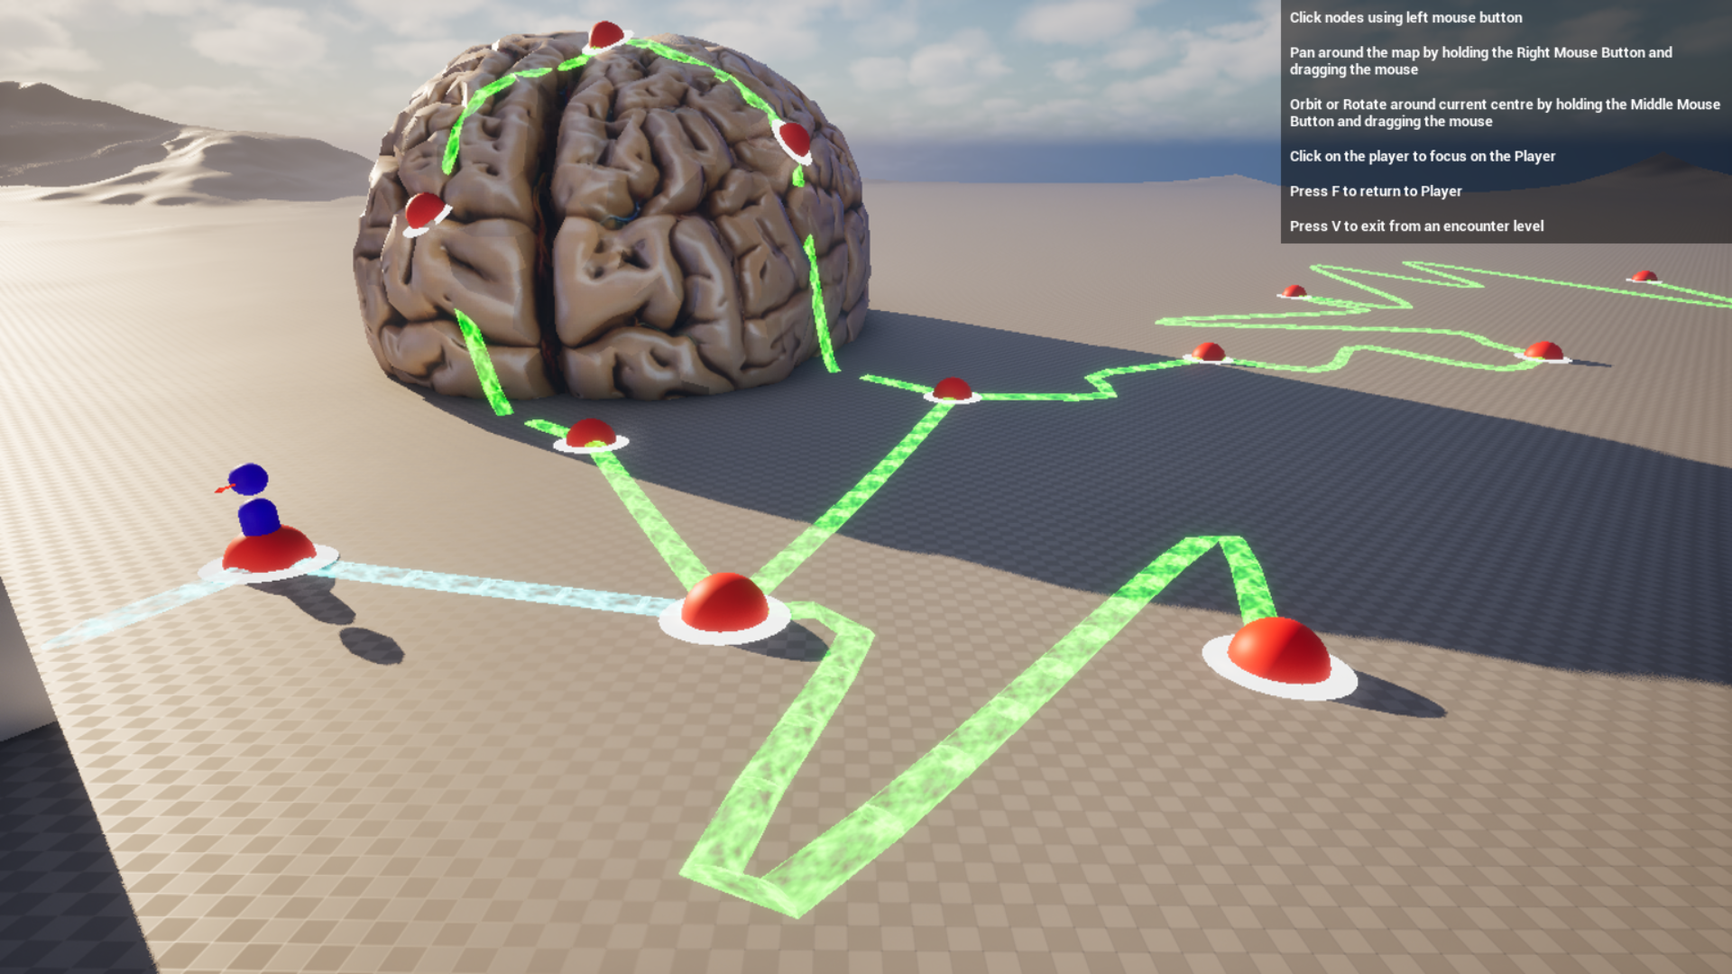Click 'Click nodes using left mouse button' hint
The image size is (1732, 974).
(x=1405, y=17)
